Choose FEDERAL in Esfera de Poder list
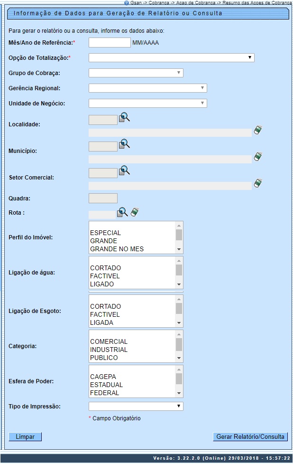The height and width of the screenshot is (464, 293). pos(104,393)
